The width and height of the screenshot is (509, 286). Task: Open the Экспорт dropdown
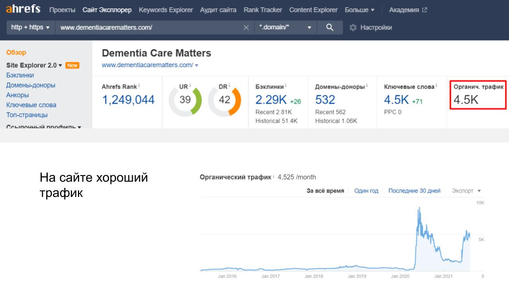coord(466,191)
